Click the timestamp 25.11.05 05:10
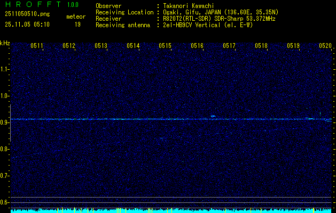336x213 pixels. [x=27, y=24]
